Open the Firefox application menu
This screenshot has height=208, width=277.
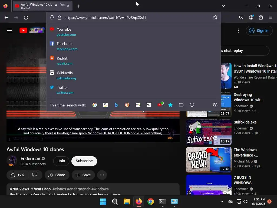pyautogui.click(x=271, y=17)
